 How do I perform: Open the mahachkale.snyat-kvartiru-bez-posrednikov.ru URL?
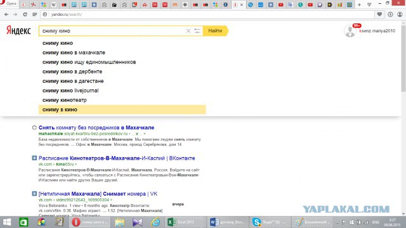83,134
